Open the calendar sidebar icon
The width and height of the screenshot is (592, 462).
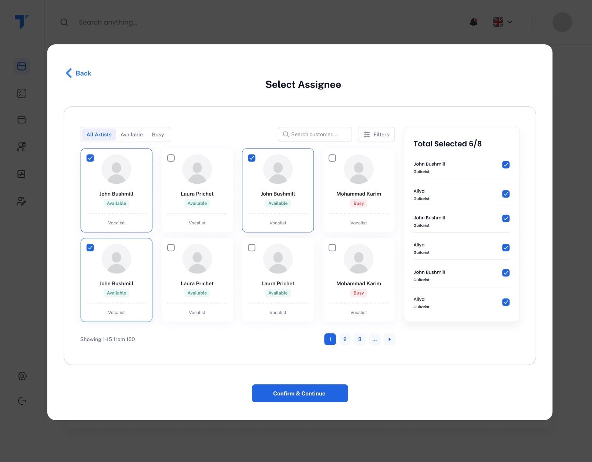pos(21,119)
